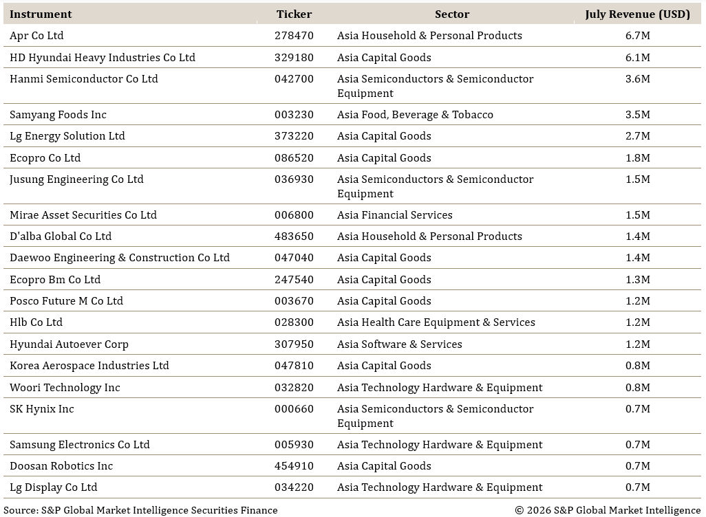Click ticker 028300
Image resolution: width=706 pixels, height=517 pixels.
[294, 322]
